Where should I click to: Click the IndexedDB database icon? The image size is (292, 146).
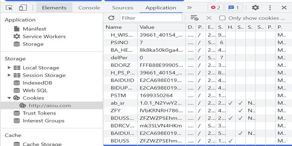point(16,83)
